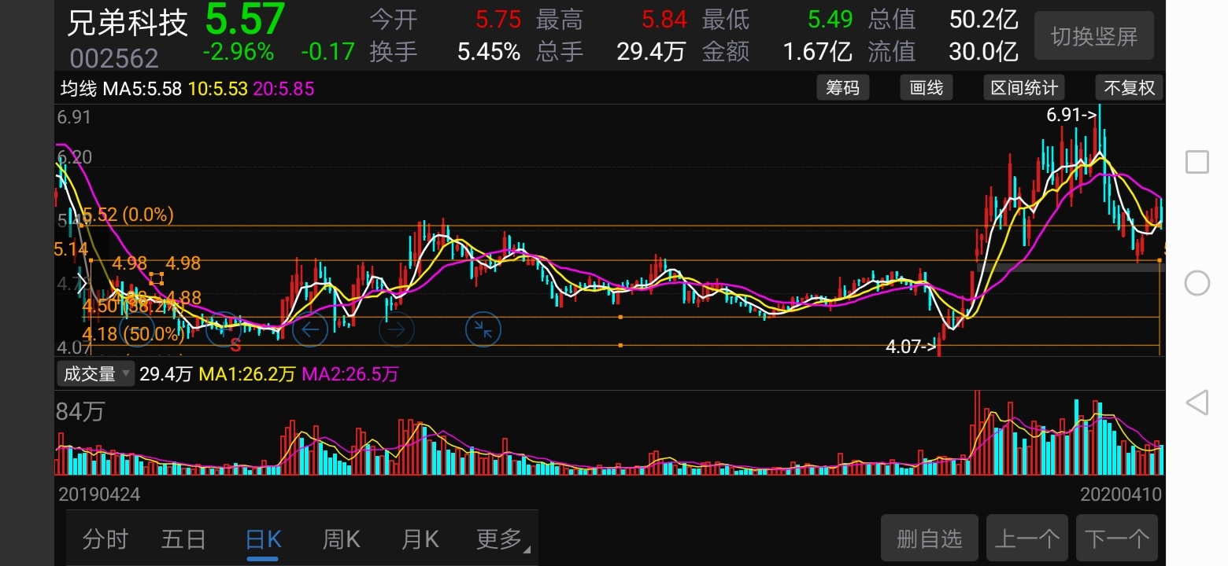
Task: Go to previous stock with 上一个
Action: point(1027,539)
